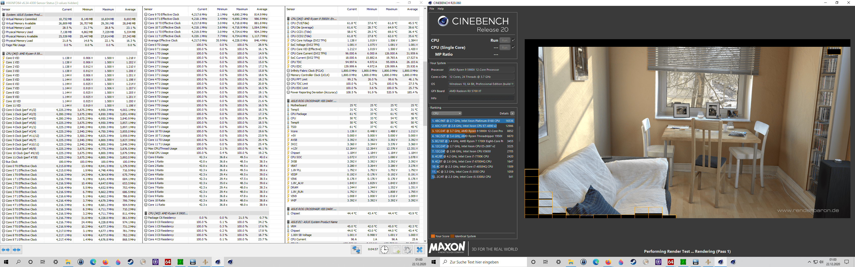The height and width of the screenshot is (267, 855).
Task: Open the Cinebench Help menu
Action: coord(440,9)
